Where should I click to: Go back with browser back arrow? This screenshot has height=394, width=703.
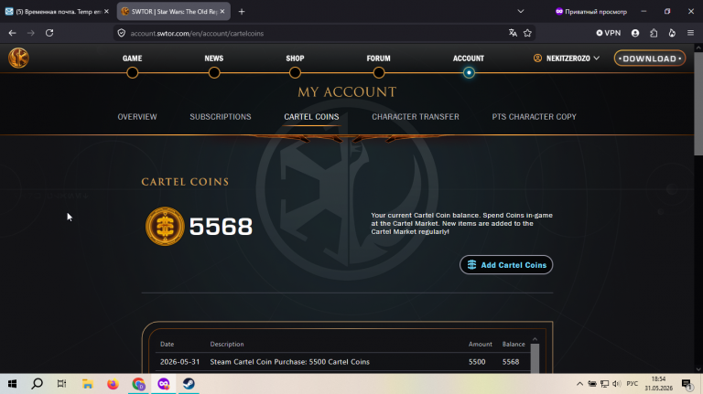[12, 33]
